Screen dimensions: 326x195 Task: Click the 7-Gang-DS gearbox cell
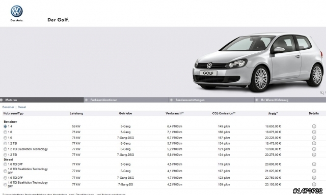tap(125, 184)
